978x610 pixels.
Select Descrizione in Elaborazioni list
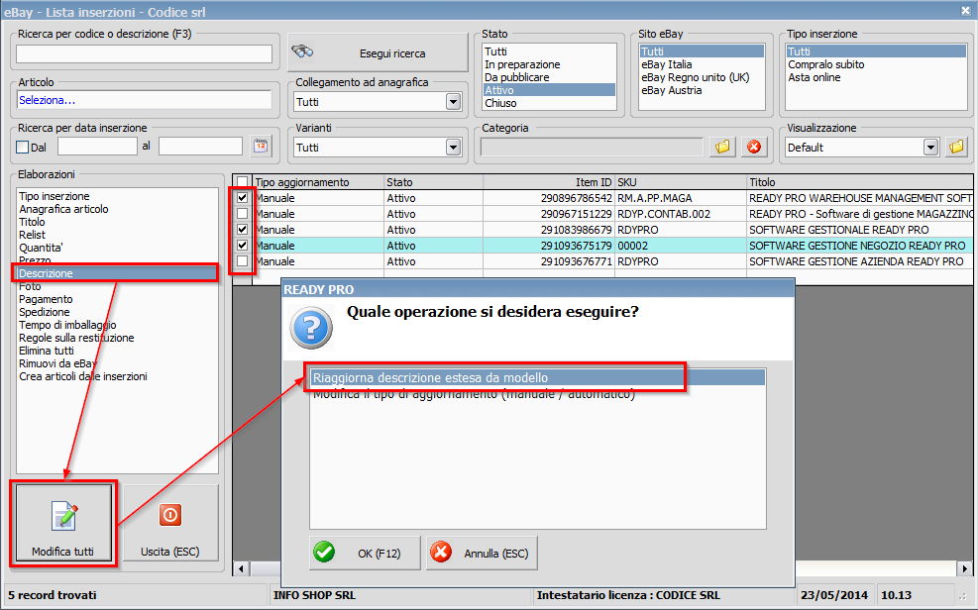[x=117, y=273]
